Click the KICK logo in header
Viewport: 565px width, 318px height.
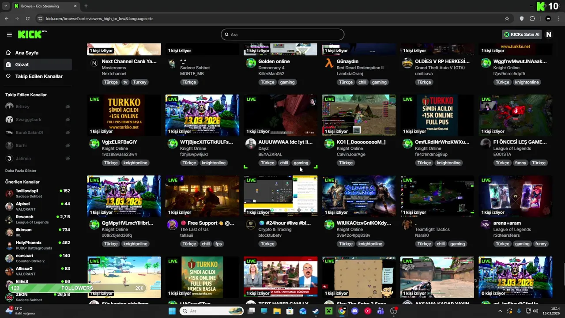(x=32, y=34)
